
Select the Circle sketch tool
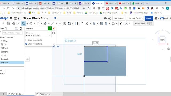point(31,23)
